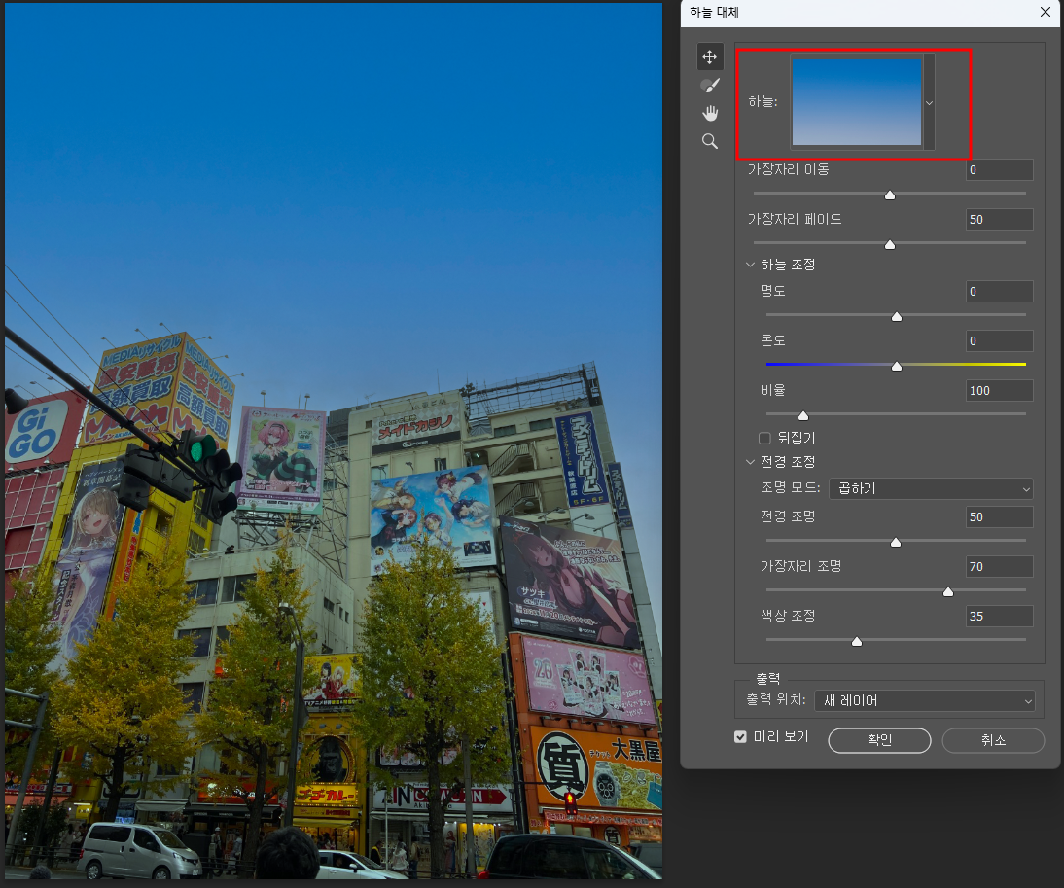
Task: Click the 가장자리 조명 value field
Action: pyautogui.click(x=999, y=566)
